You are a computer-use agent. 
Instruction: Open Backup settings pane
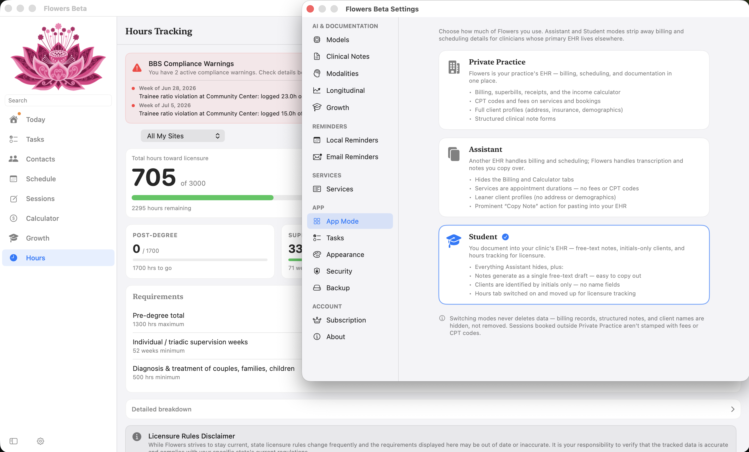tap(350, 288)
